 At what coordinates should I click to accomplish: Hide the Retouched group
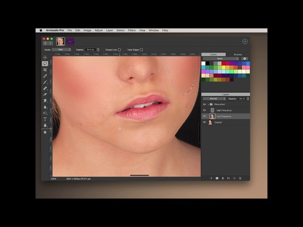tap(204, 104)
